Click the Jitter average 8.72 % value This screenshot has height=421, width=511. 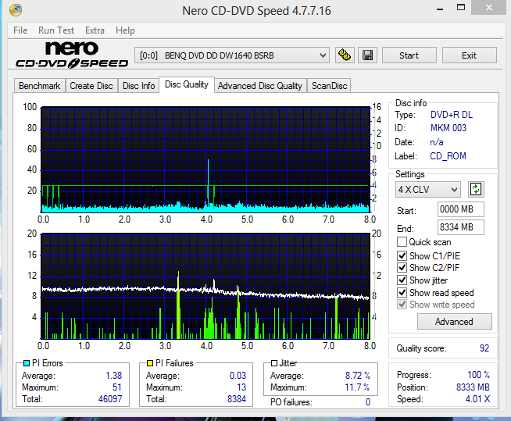click(358, 376)
